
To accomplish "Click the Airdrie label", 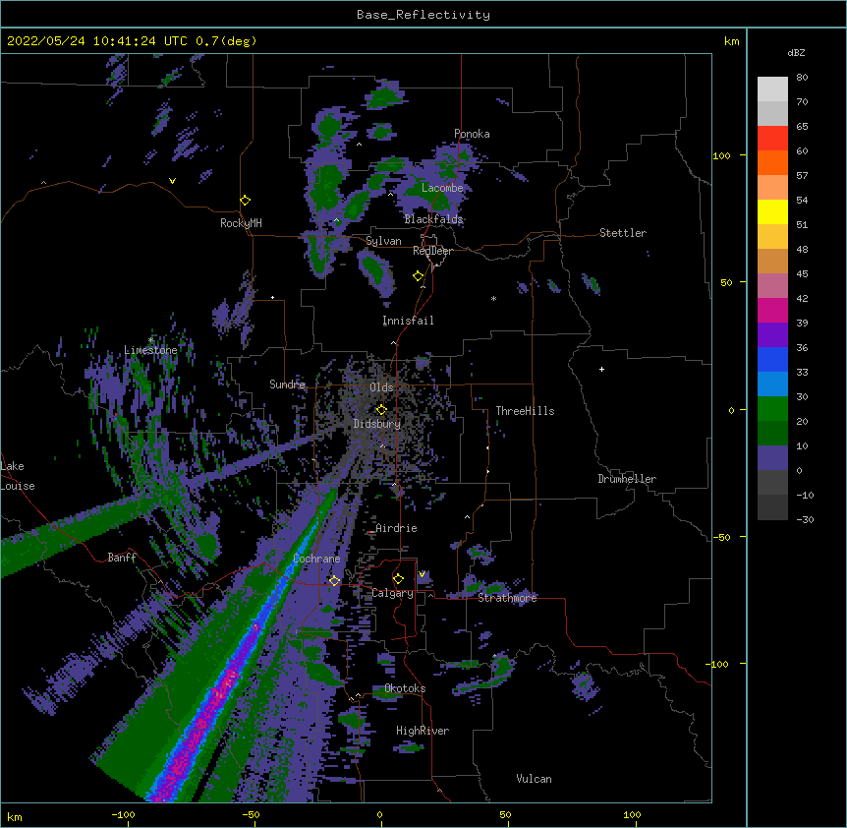I will (x=396, y=528).
